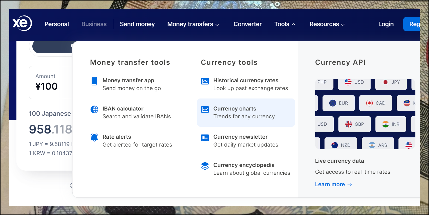The width and height of the screenshot is (429, 215).
Task: Click the first USD flag key in API image
Action: click(x=354, y=84)
